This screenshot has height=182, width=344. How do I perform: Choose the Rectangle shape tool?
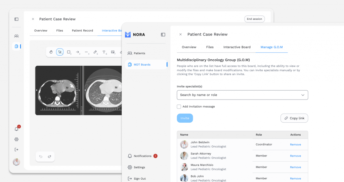pyautogui.click(x=69, y=52)
